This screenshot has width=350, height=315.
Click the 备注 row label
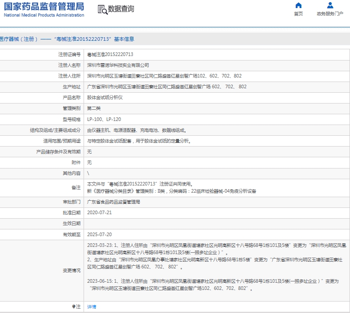[x=76, y=188]
